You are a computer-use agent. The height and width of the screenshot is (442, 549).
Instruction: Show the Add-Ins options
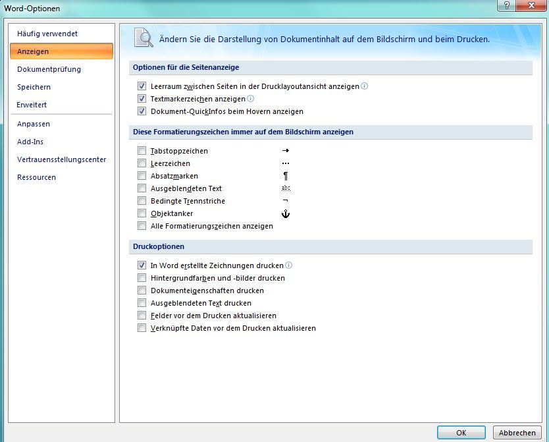click(62, 142)
